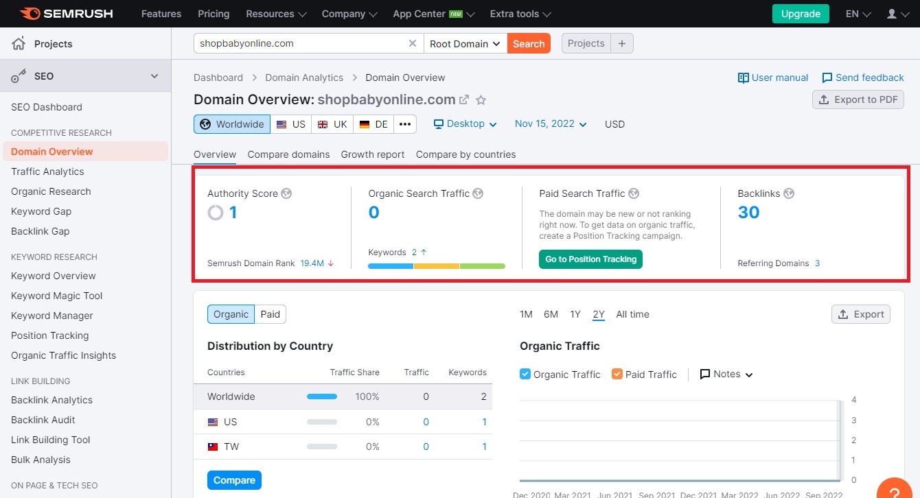Click the Projects home icon in sidebar

(x=19, y=44)
